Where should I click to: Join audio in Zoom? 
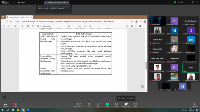(5, 105)
